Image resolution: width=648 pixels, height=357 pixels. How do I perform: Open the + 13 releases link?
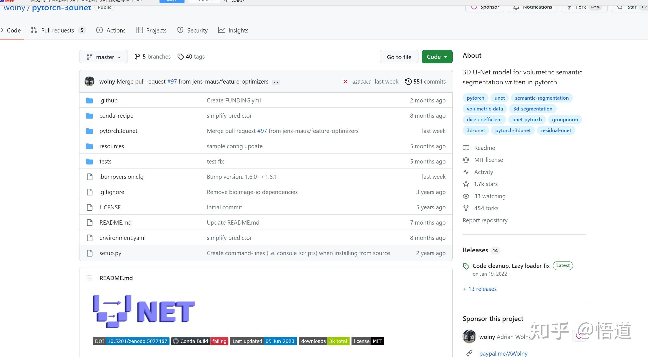point(480,289)
